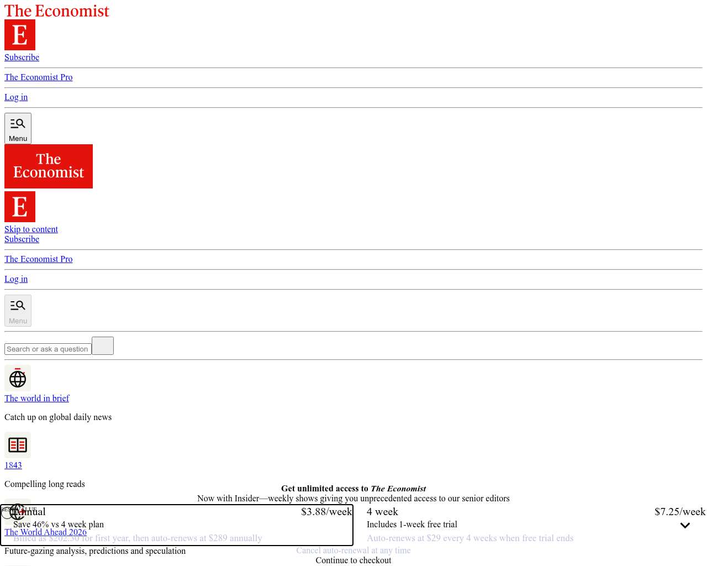
Task: Open the 1843 long reads link
Action: (13, 465)
